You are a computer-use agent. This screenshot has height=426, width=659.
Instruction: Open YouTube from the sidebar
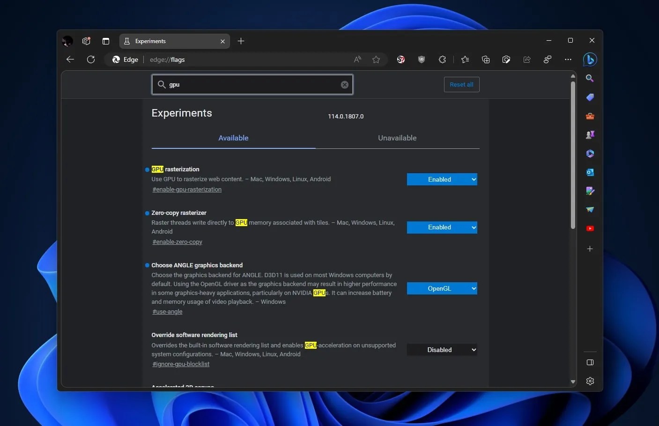point(590,228)
